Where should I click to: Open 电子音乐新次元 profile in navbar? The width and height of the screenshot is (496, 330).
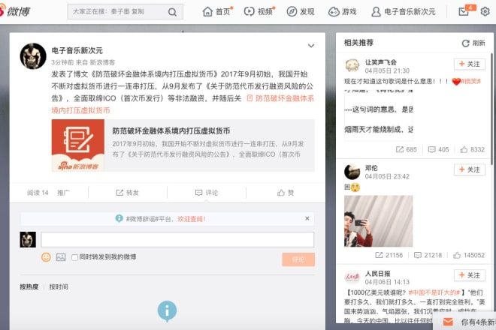(404, 12)
